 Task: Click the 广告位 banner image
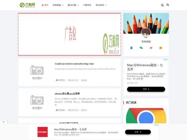click(69, 34)
